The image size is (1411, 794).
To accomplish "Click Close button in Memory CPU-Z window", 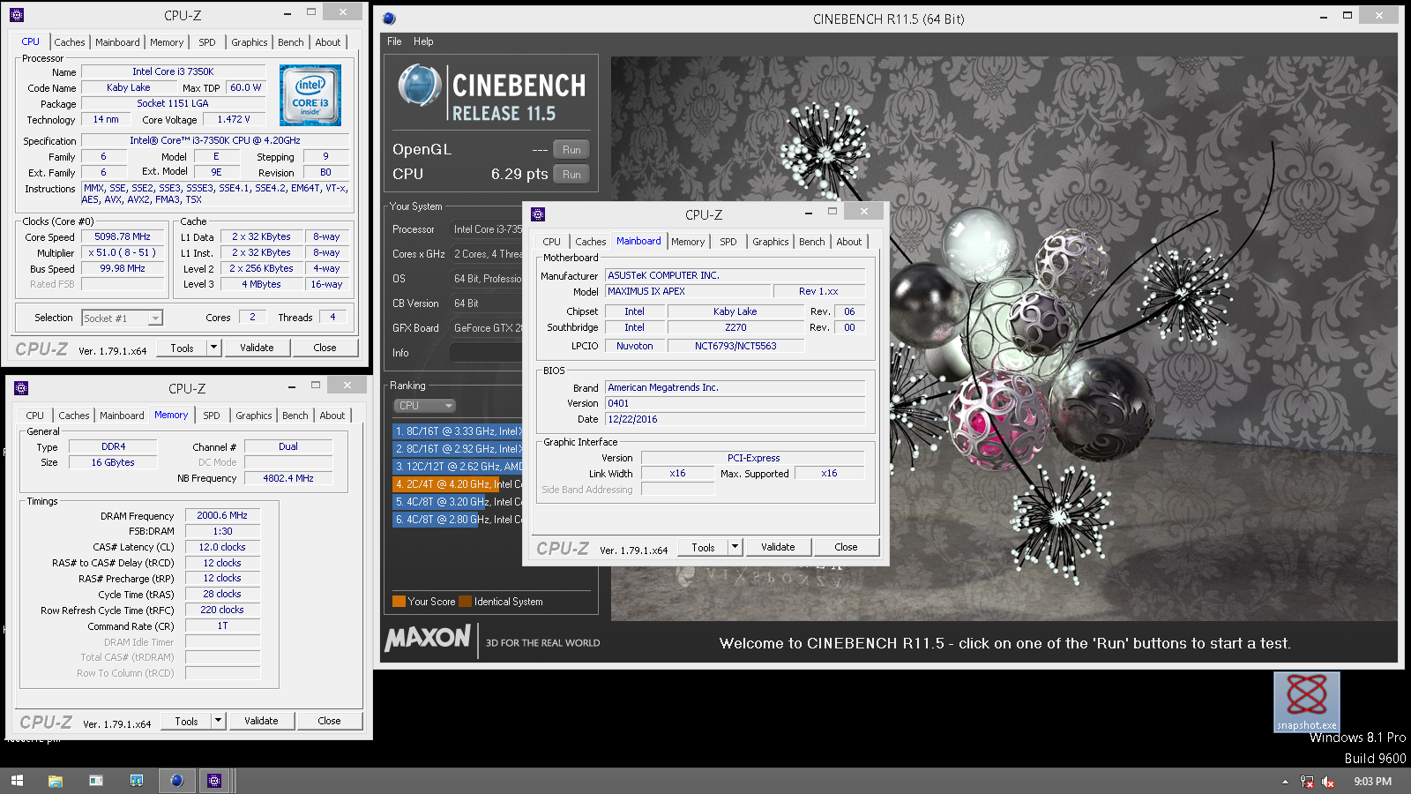I will pyautogui.click(x=329, y=721).
